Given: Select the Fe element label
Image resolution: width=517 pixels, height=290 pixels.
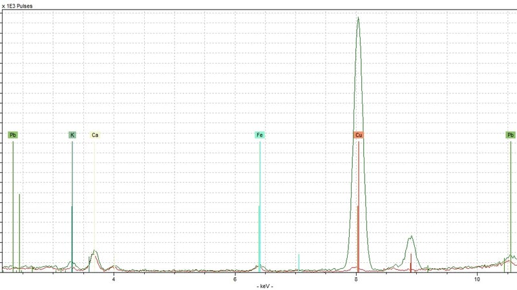Looking at the screenshot, I should tap(260, 135).
